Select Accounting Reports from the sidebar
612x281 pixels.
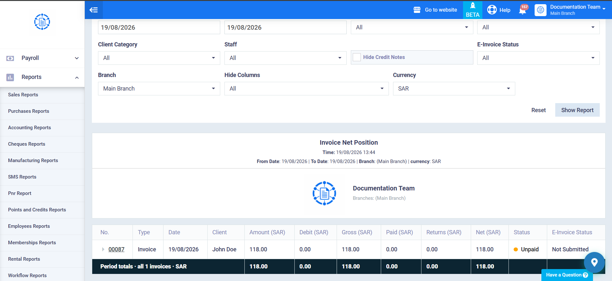pos(30,128)
